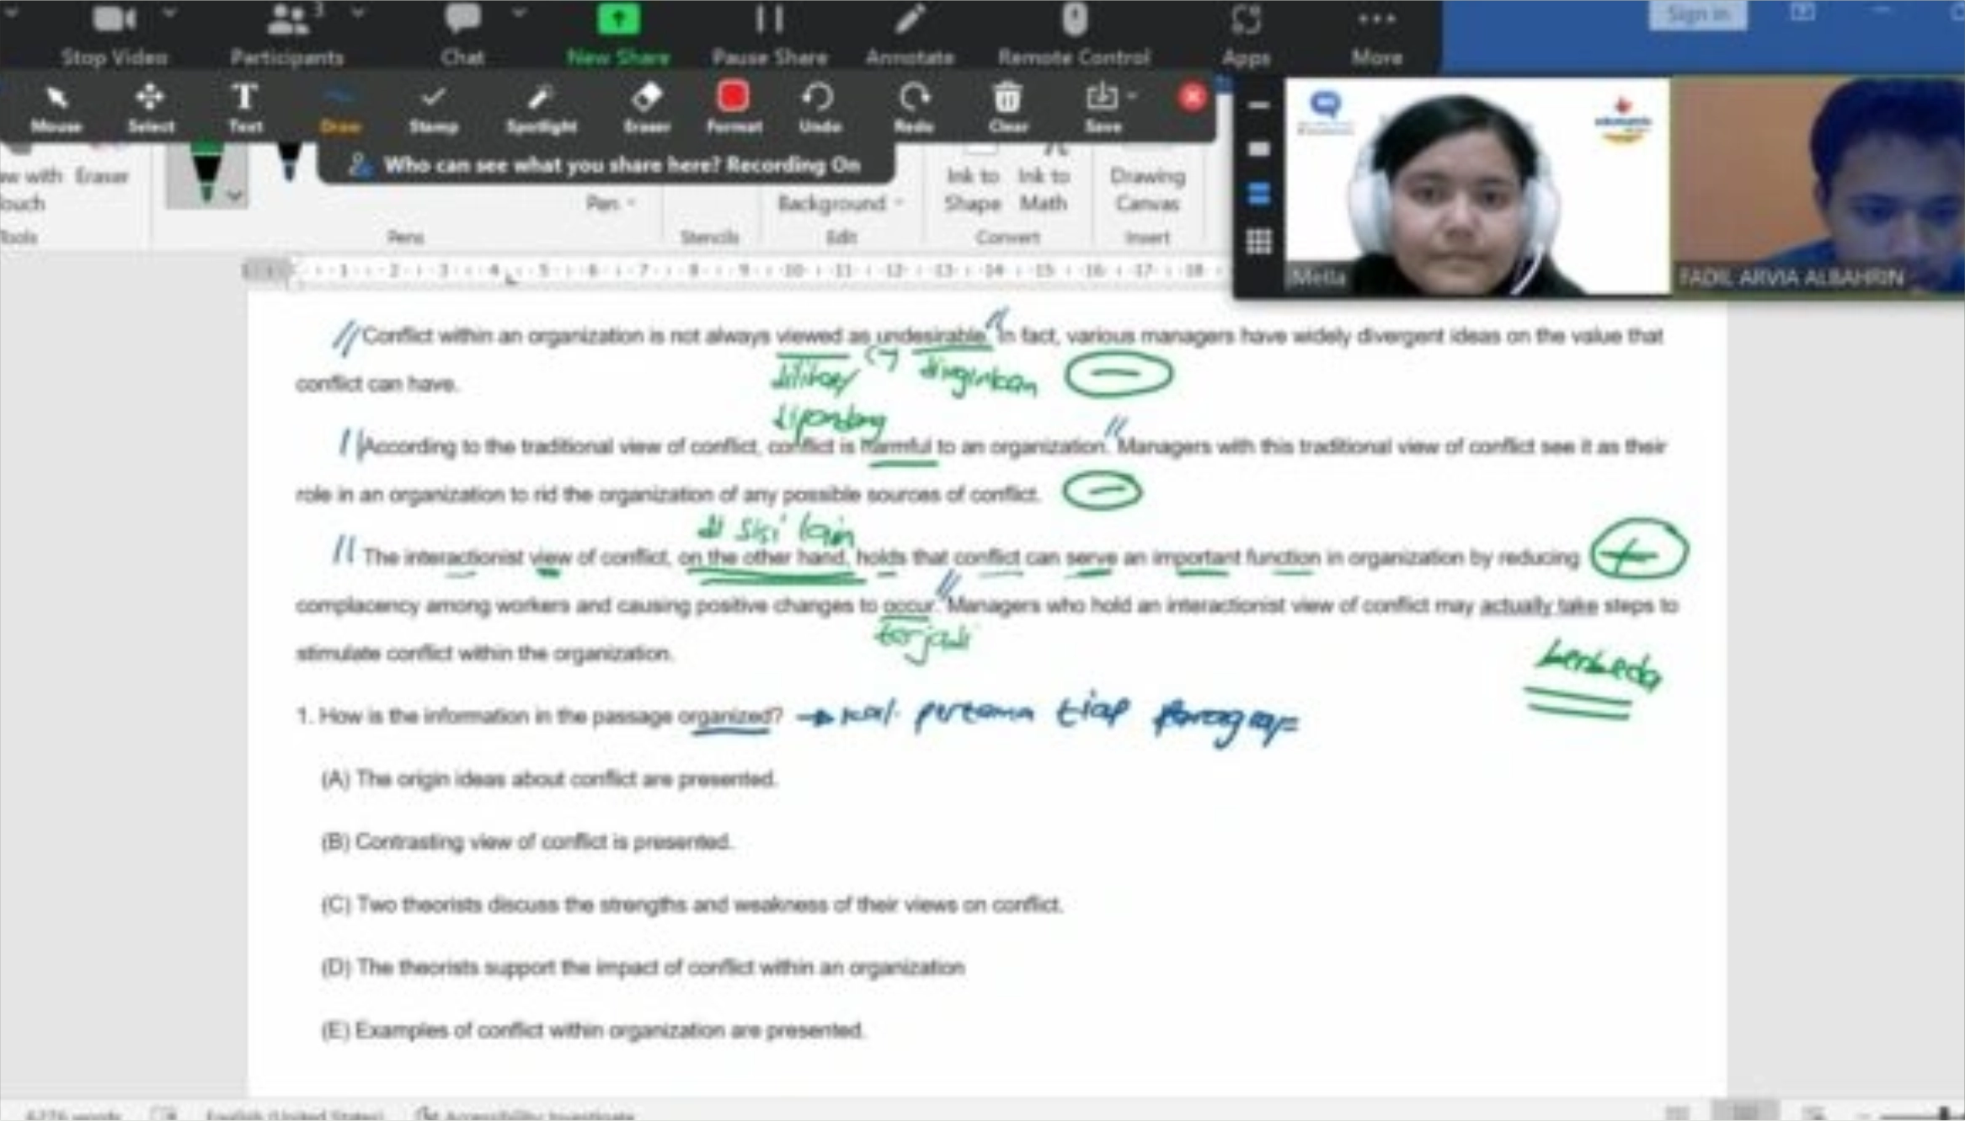Open the Save dropdown arrow

[x=1132, y=96]
